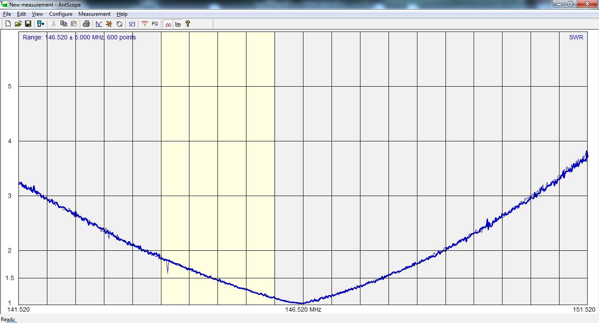Image resolution: width=599 pixels, height=323 pixels.
Task: Expand the View menu
Action: click(37, 14)
